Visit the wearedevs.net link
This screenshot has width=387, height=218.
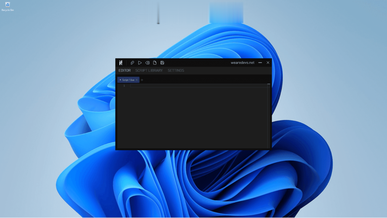(x=242, y=63)
